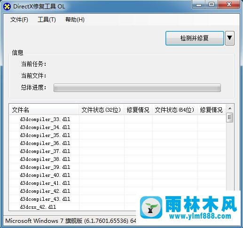Image resolution: width=243 pixels, height=228 pixels.
Task: Click the Microsoft Windows 7 旗舰版 status bar text
Action: (x=71, y=221)
